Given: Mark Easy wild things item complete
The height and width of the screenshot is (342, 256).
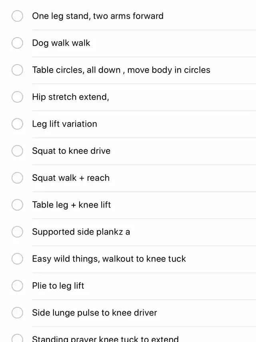Looking at the screenshot, I should coord(17,259).
